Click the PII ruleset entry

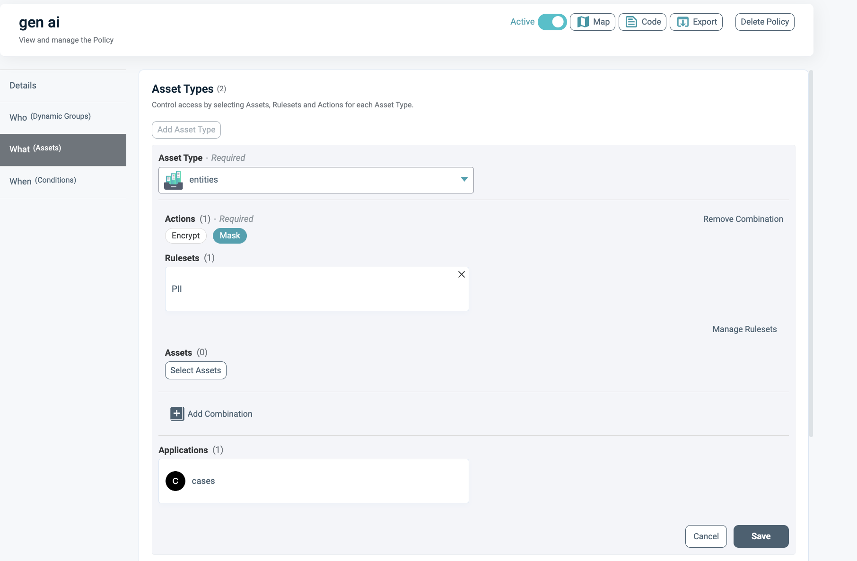click(x=317, y=289)
